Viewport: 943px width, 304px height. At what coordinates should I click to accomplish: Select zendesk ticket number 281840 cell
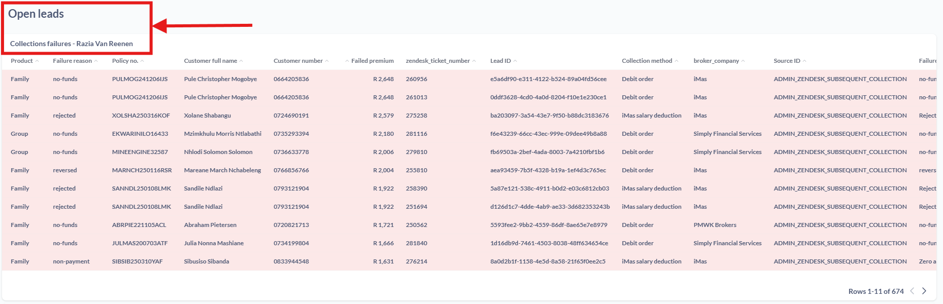(x=416, y=243)
